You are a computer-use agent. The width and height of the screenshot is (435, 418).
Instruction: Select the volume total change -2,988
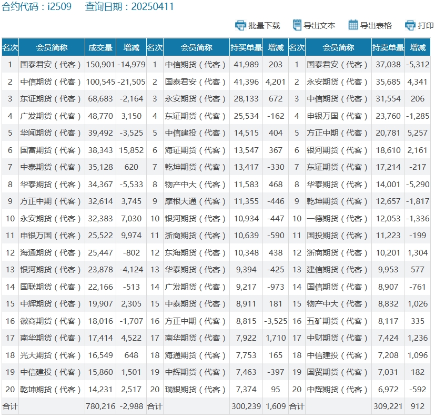[x=131, y=406]
